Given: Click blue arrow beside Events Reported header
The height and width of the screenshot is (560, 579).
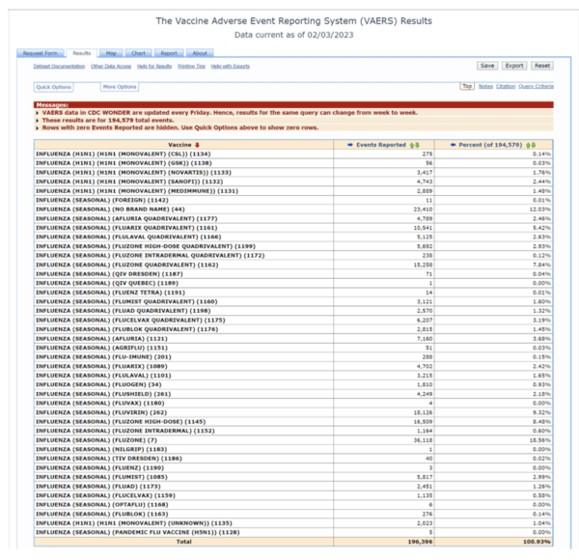Looking at the screenshot, I should pos(350,145).
